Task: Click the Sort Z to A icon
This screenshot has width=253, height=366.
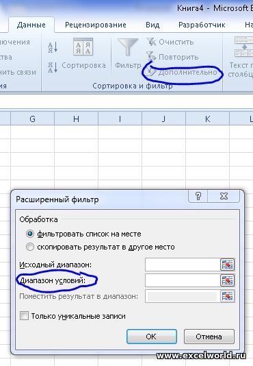Action: click(x=53, y=67)
